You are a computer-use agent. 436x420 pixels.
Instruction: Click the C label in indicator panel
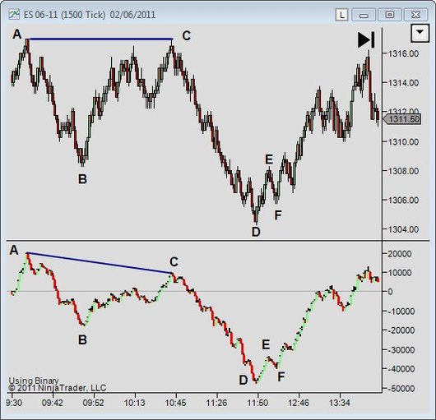point(174,261)
